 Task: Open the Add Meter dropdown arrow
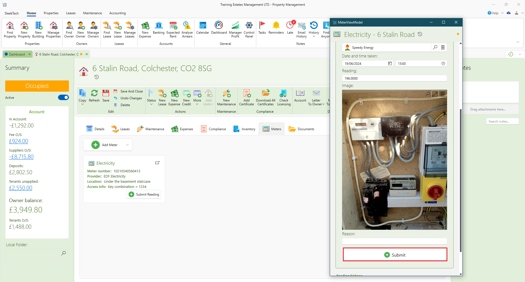pos(127,145)
